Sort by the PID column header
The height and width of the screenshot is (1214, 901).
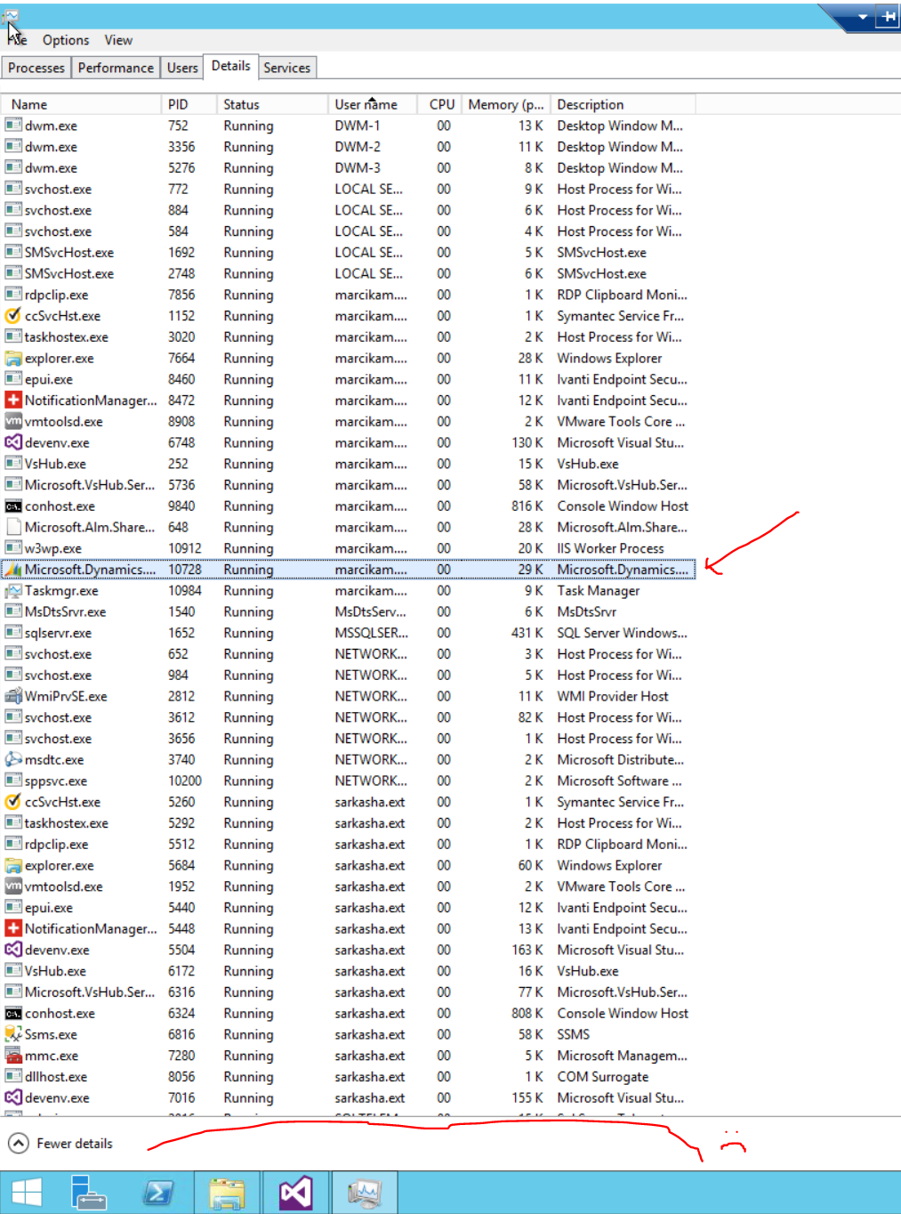click(189, 104)
